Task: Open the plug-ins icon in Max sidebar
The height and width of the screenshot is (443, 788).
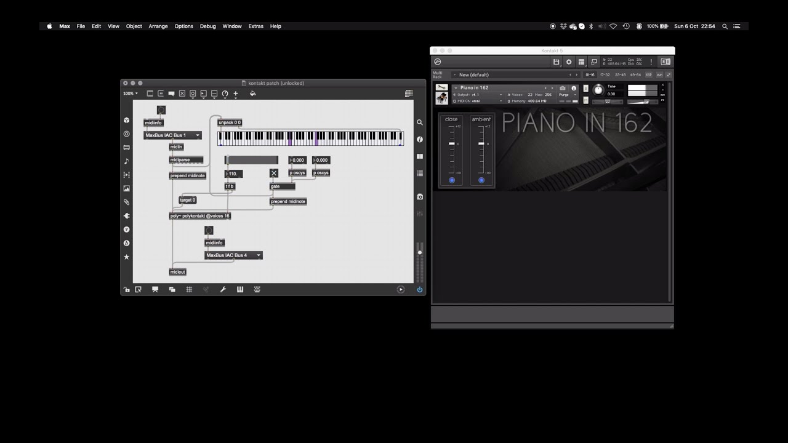Action: (126, 216)
